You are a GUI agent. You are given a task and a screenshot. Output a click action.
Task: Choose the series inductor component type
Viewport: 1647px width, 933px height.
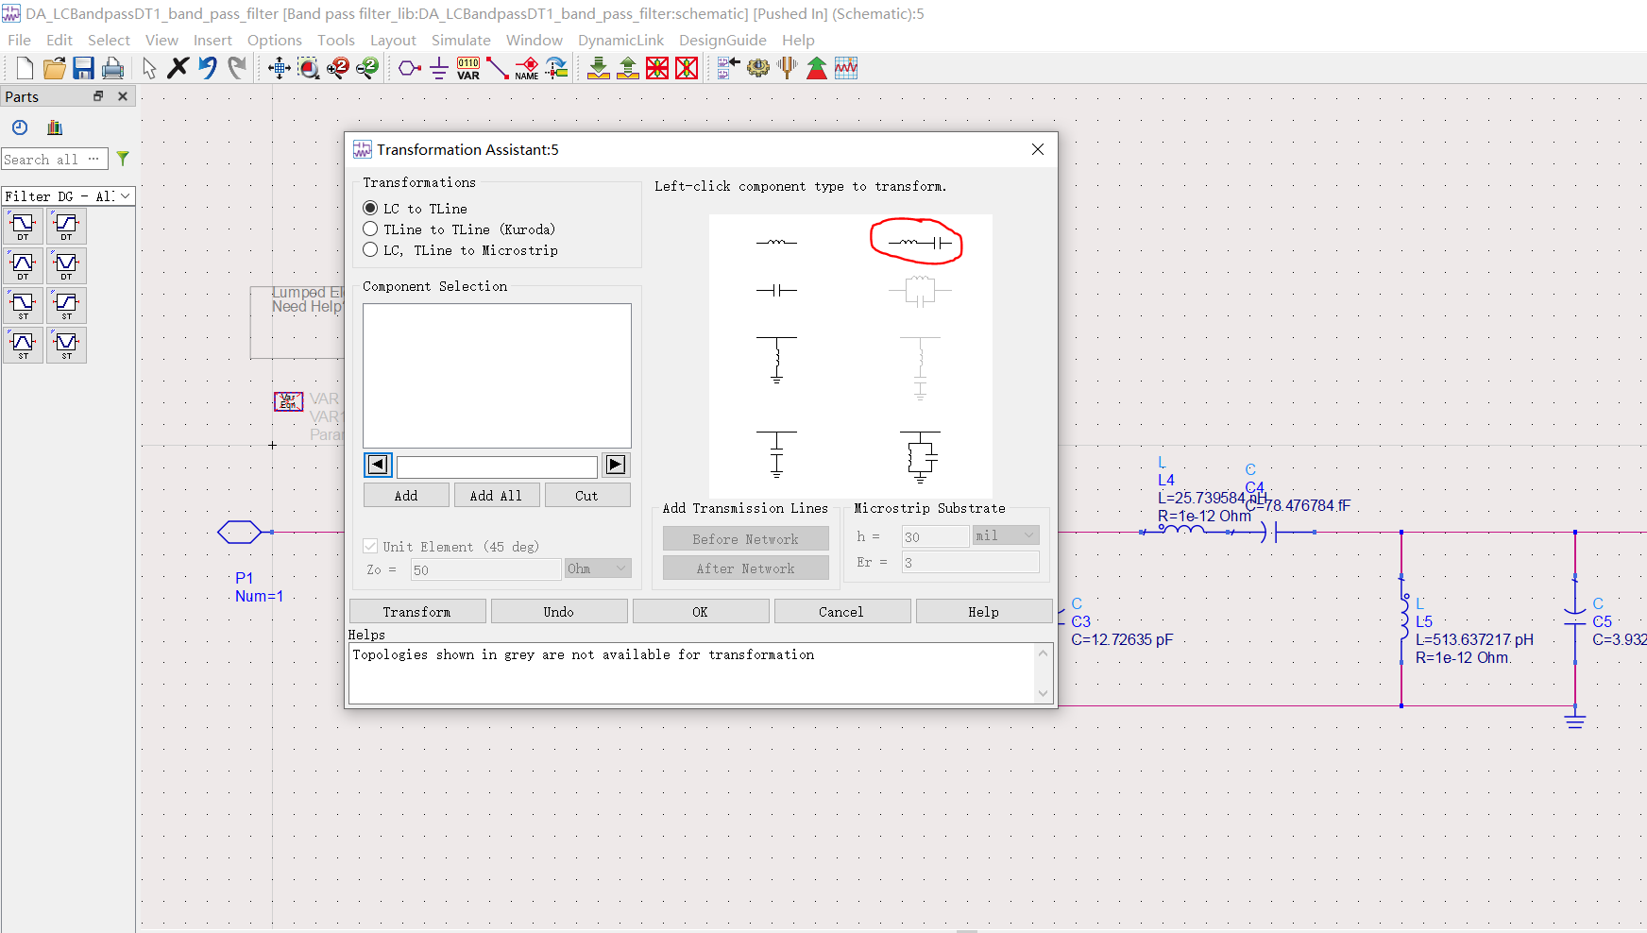(x=776, y=243)
